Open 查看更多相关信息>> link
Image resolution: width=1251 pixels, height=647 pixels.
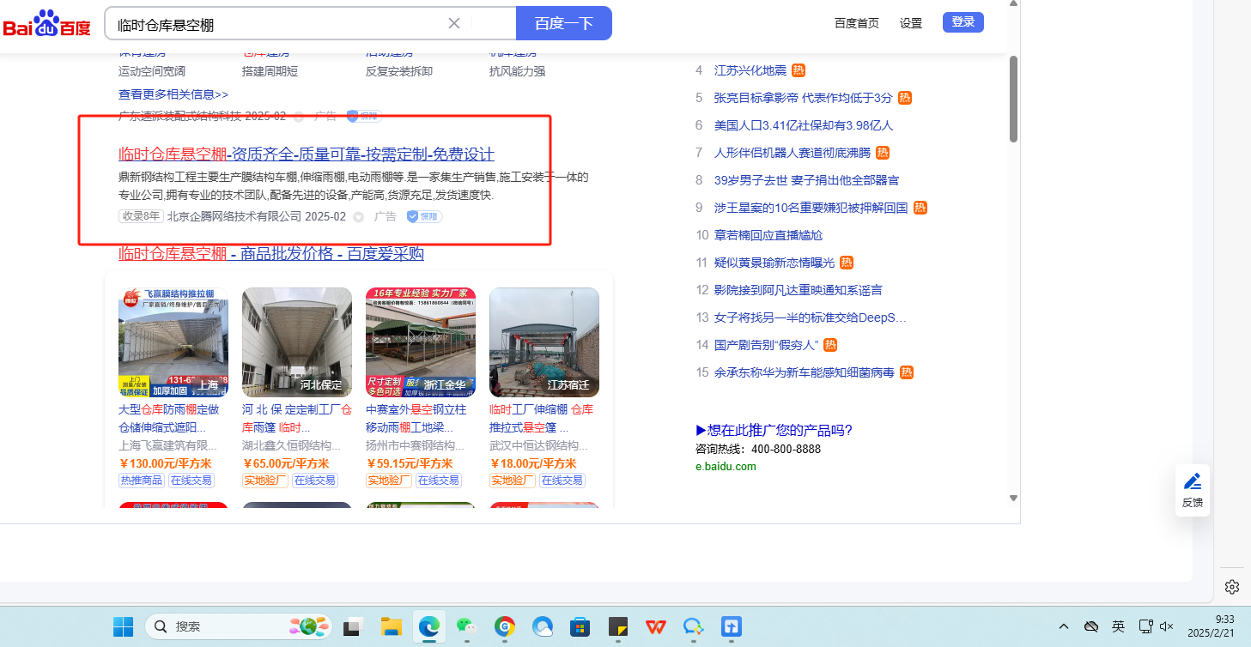click(173, 94)
